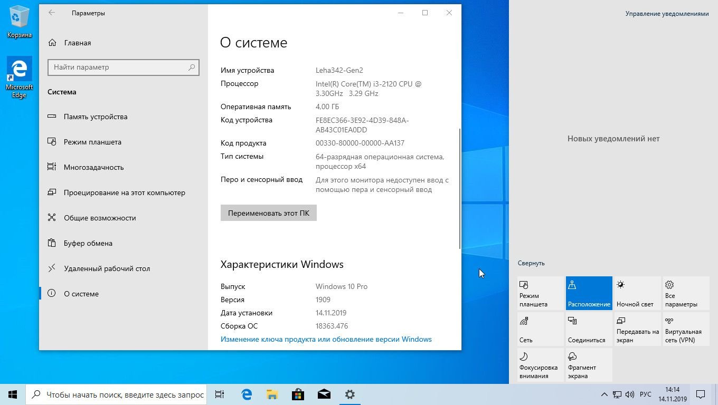This screenshot has height=405, width=718.
Task: Toggle Фокусировка внимания quick action
Action: pyautogui.click(x=541, y=365)
